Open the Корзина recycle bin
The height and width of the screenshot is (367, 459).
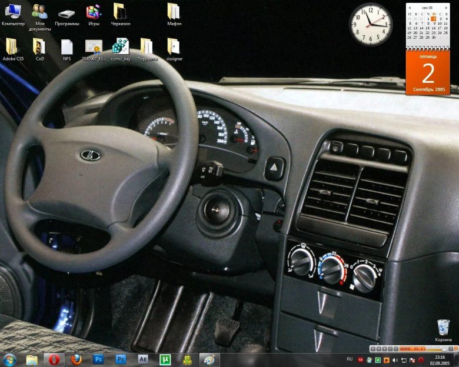(x=443, y=328)
